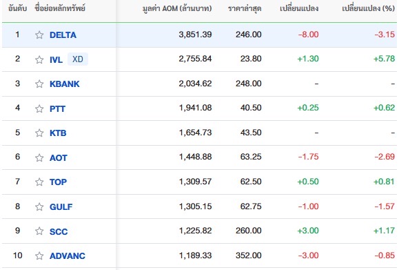
Task: Favorite AOT using its star icon
Action: 39,157
